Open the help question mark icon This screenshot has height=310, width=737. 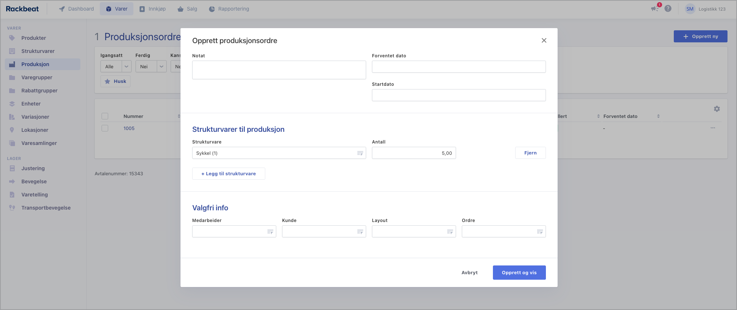[x=668, y=9]
